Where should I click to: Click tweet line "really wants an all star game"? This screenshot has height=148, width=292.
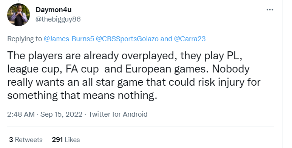[x=134, y=82]
